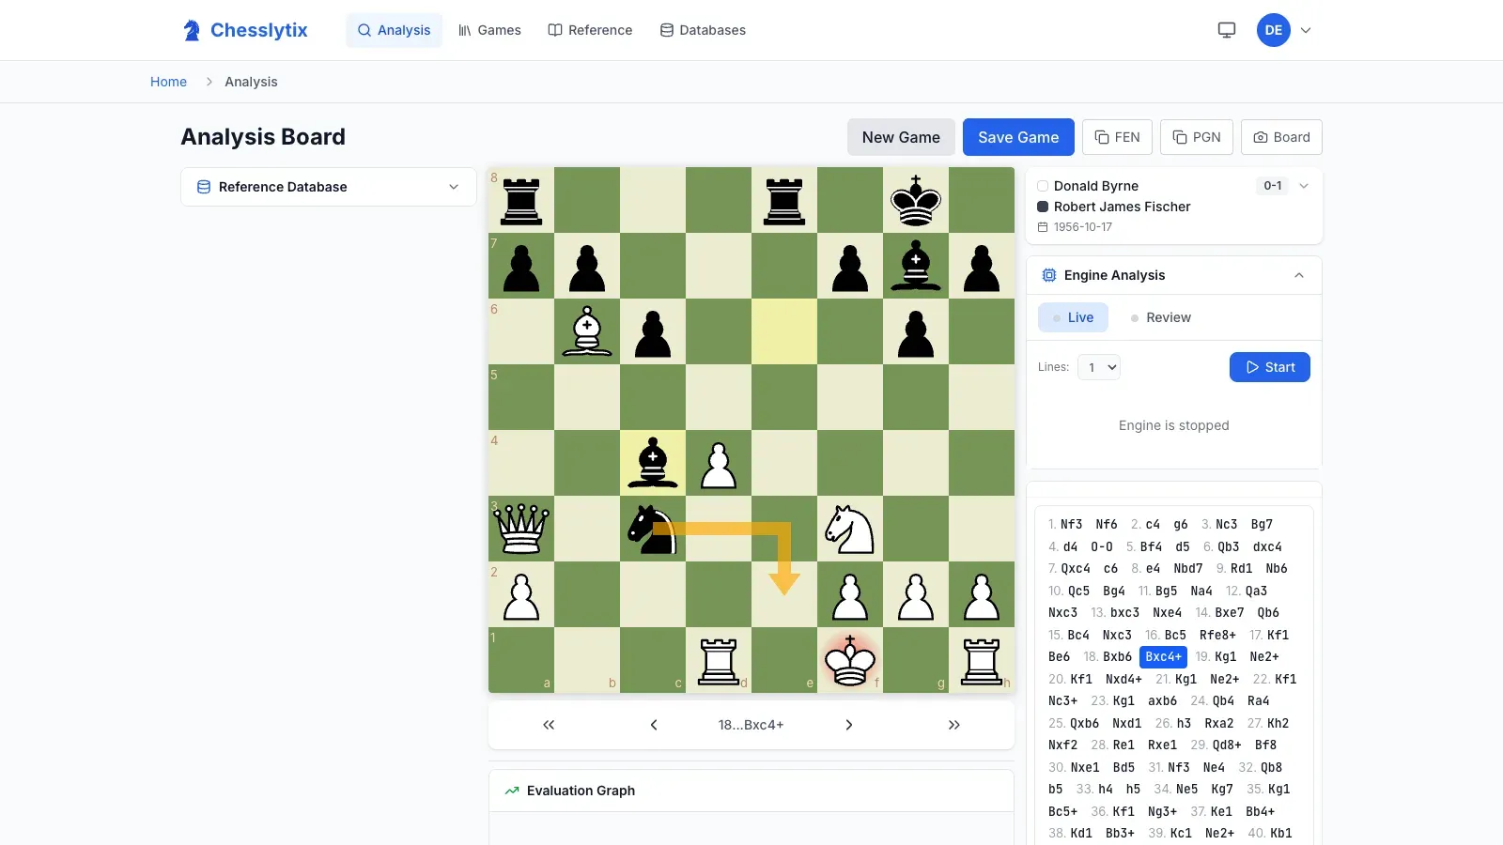Viewport: 1503px width, 845px height.
Task: Select the white rook on d1
Action: (719, 660)
